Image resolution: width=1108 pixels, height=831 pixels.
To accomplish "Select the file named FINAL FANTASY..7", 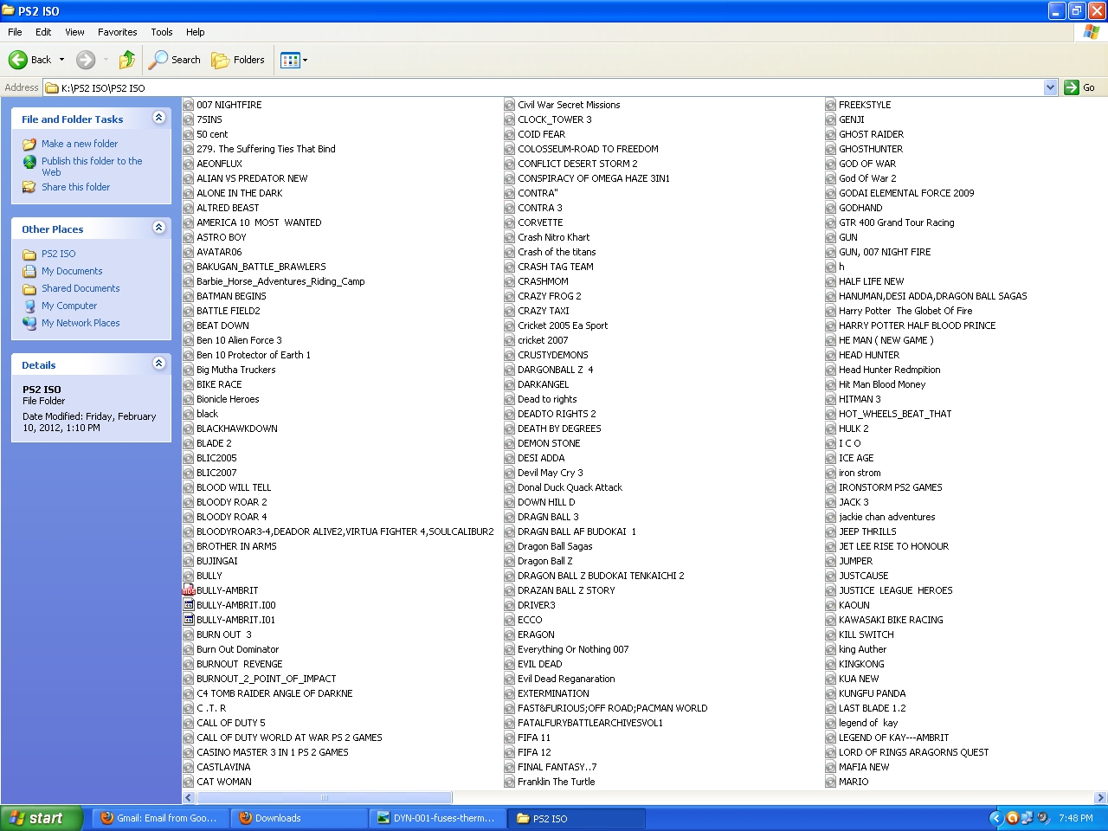I will pyautogui.click(x=557, y=767).
